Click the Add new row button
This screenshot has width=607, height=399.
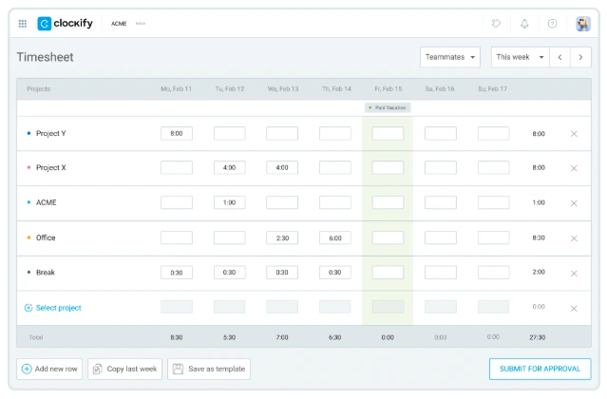click(x=49, y=369)
